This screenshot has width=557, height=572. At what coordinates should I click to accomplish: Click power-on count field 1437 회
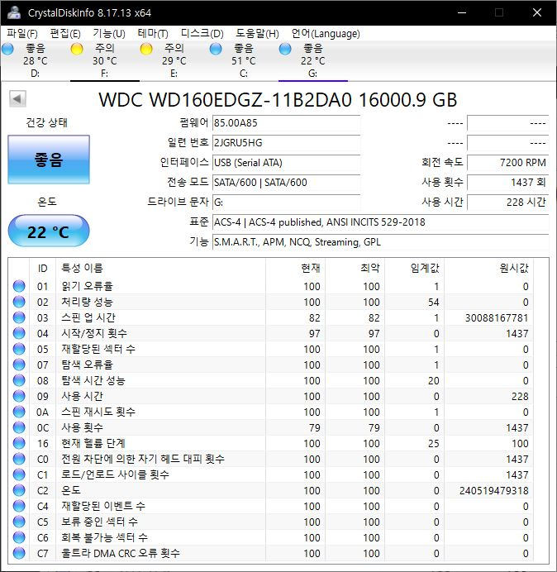508,182
